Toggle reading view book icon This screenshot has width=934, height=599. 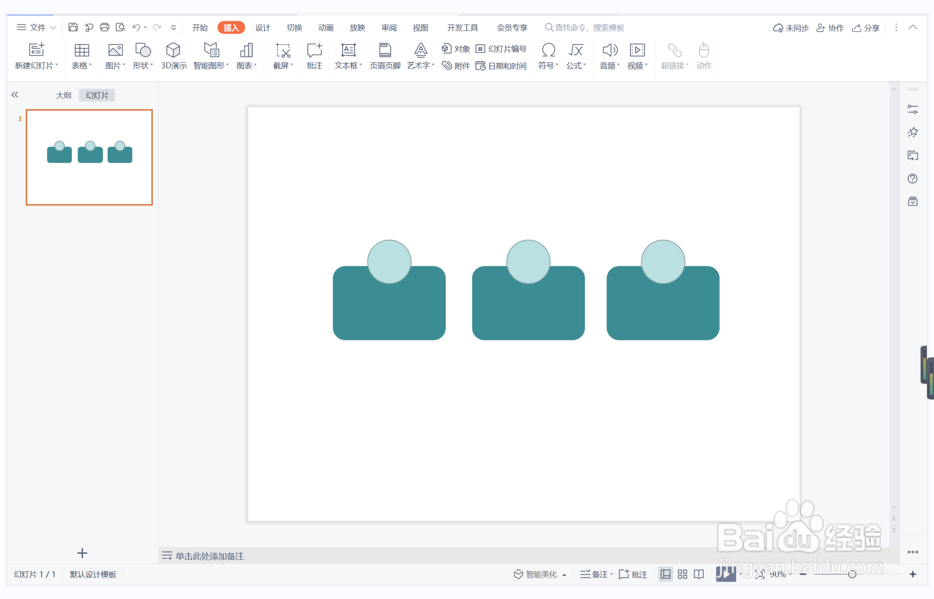tap(699, 574)
